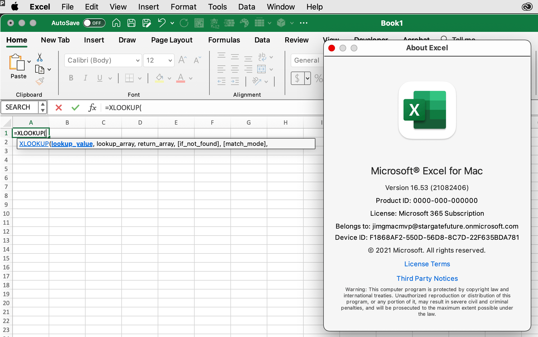Open the font size 12 dropdown

click(170, 60)
